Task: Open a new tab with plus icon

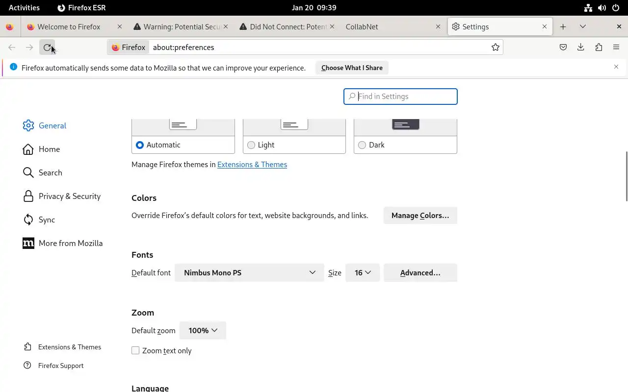Action: click(563, 27)
